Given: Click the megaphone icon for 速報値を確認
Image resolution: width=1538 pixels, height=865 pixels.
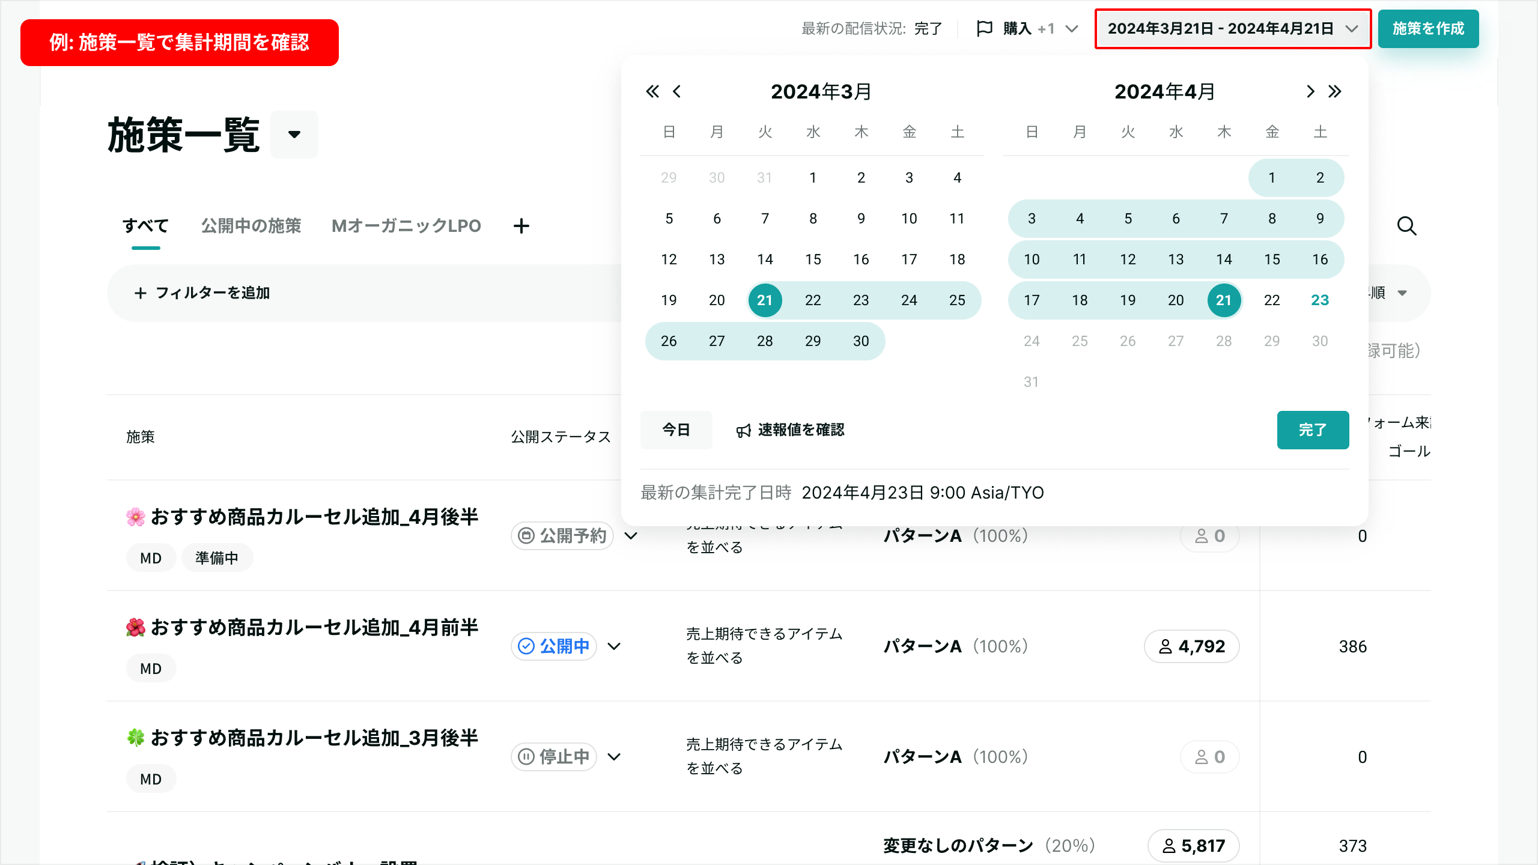Looking at the screenshot, I should [x=744, y=431].
